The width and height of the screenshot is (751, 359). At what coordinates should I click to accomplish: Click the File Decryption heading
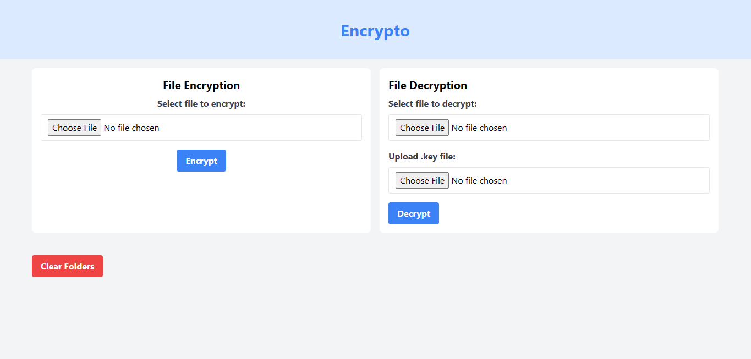click(427, 85)
